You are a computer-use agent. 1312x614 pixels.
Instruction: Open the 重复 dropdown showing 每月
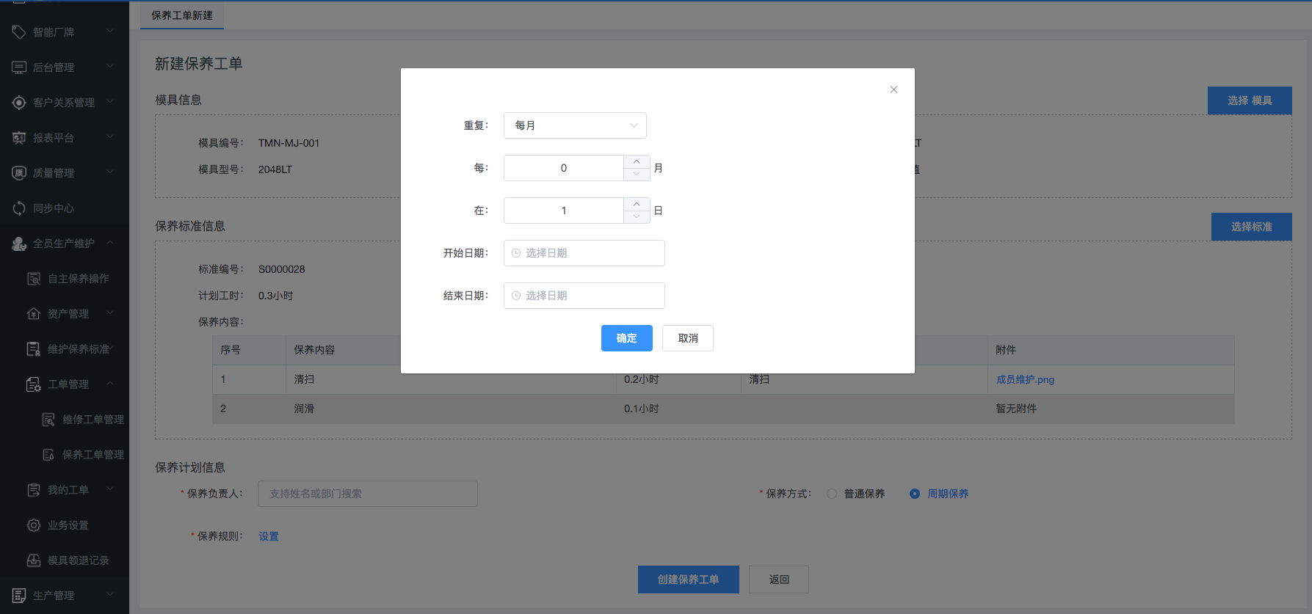tap(575, 125)
